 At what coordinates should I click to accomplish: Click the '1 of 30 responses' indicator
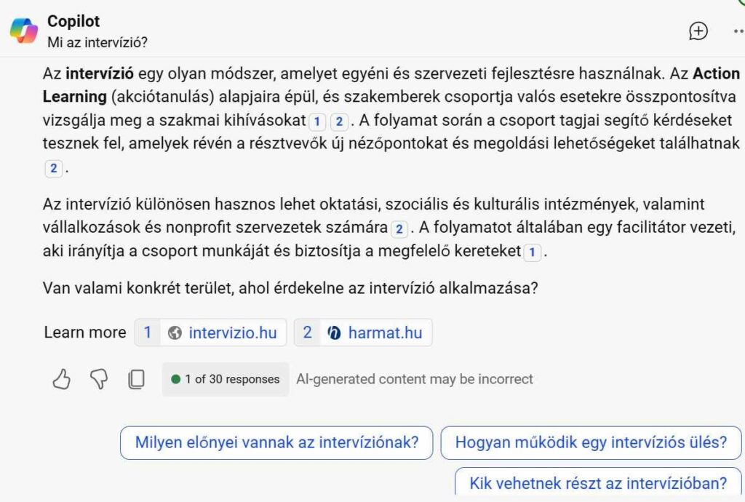coord(226,379)
